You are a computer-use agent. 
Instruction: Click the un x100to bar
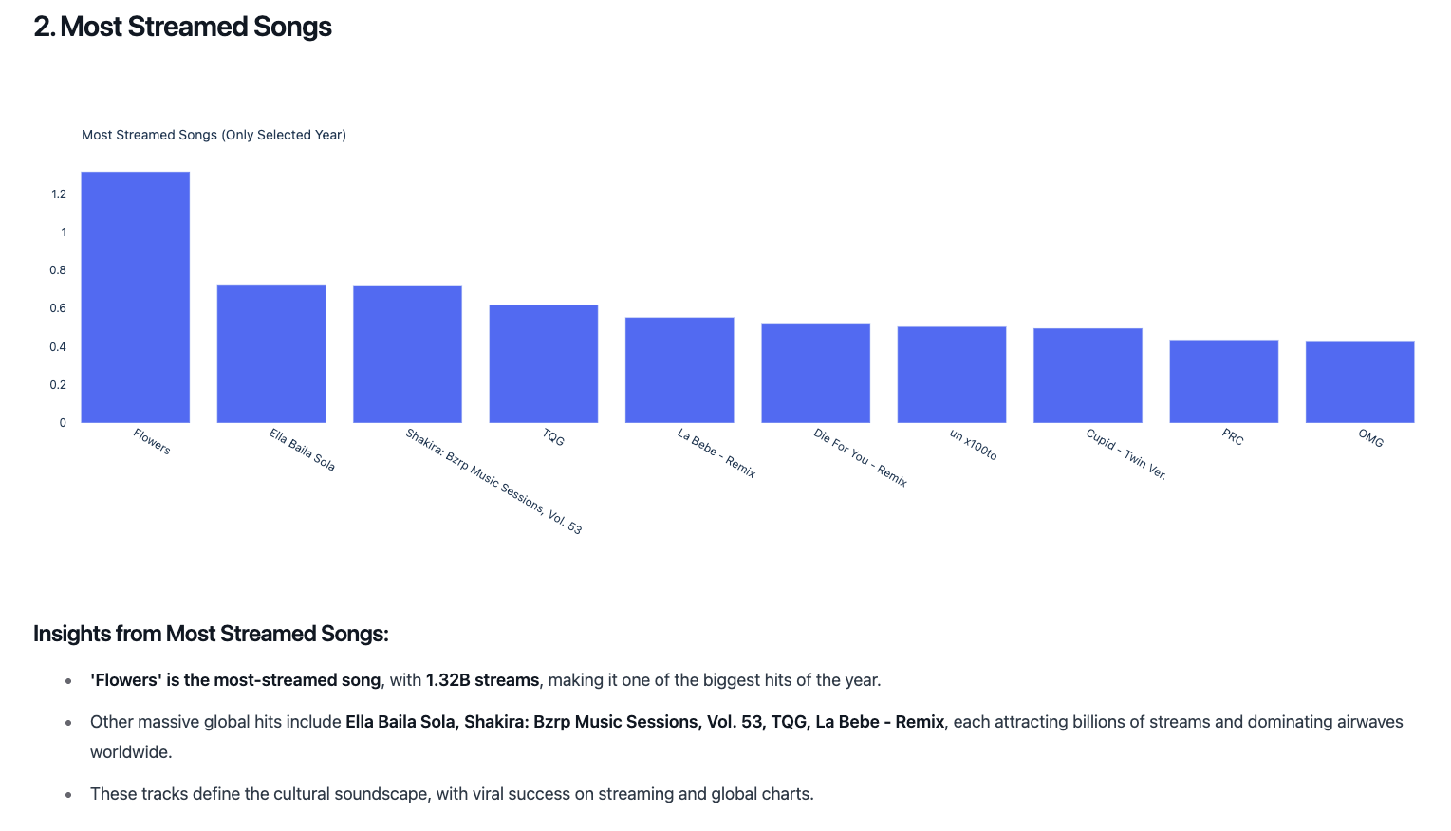click(x=952, y=375)
